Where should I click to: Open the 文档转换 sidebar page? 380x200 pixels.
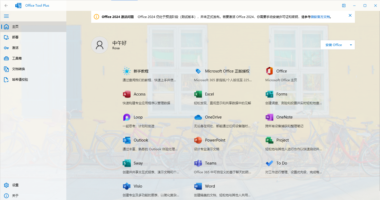[x=33, y=69]
